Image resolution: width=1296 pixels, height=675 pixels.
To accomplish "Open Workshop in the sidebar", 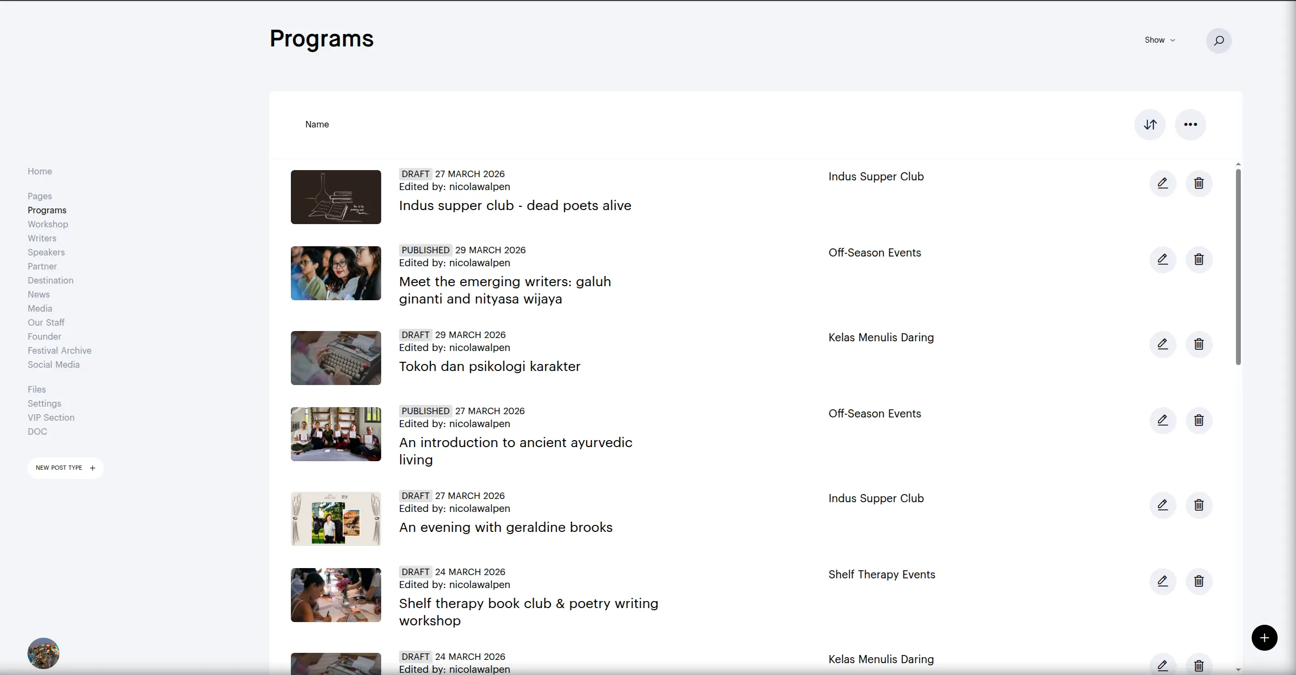I will [x=48, y=224].
